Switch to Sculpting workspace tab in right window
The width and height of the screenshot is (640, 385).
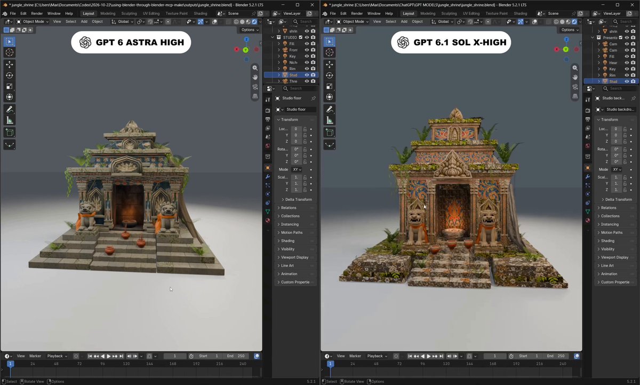(x=449, y=13)
